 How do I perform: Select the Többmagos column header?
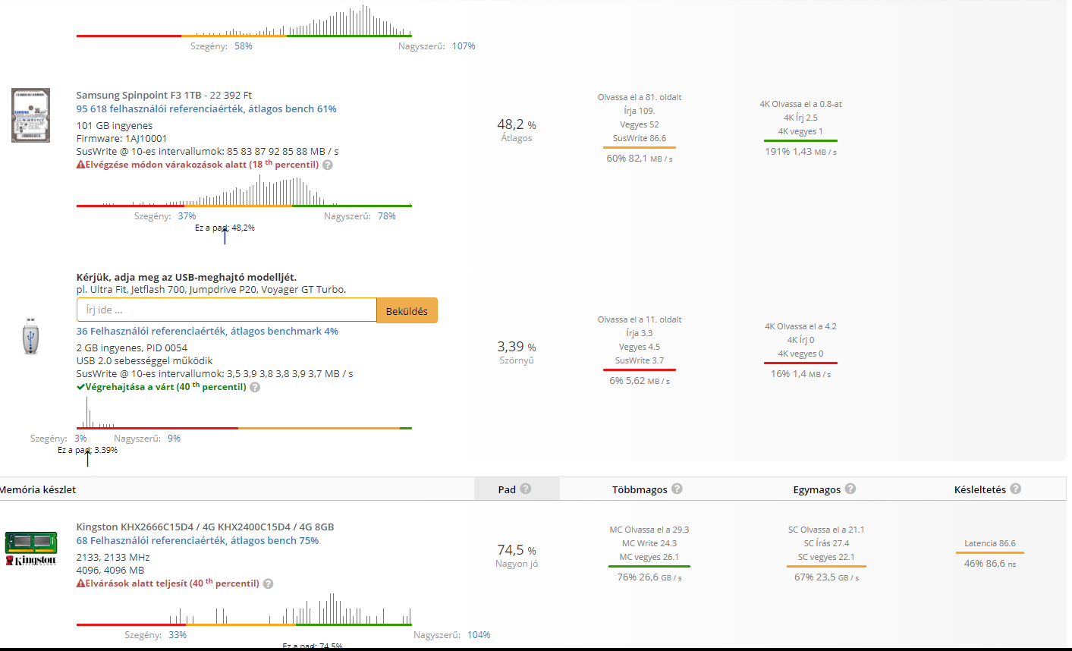[x=640, y=489]
